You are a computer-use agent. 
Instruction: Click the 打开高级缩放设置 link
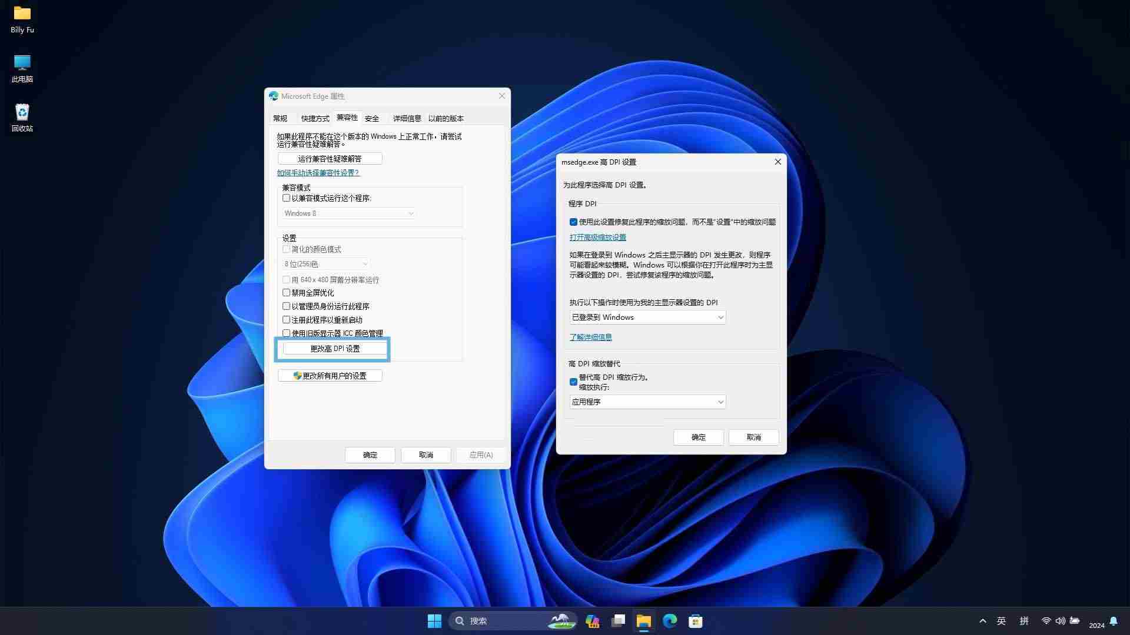(597, 238)
